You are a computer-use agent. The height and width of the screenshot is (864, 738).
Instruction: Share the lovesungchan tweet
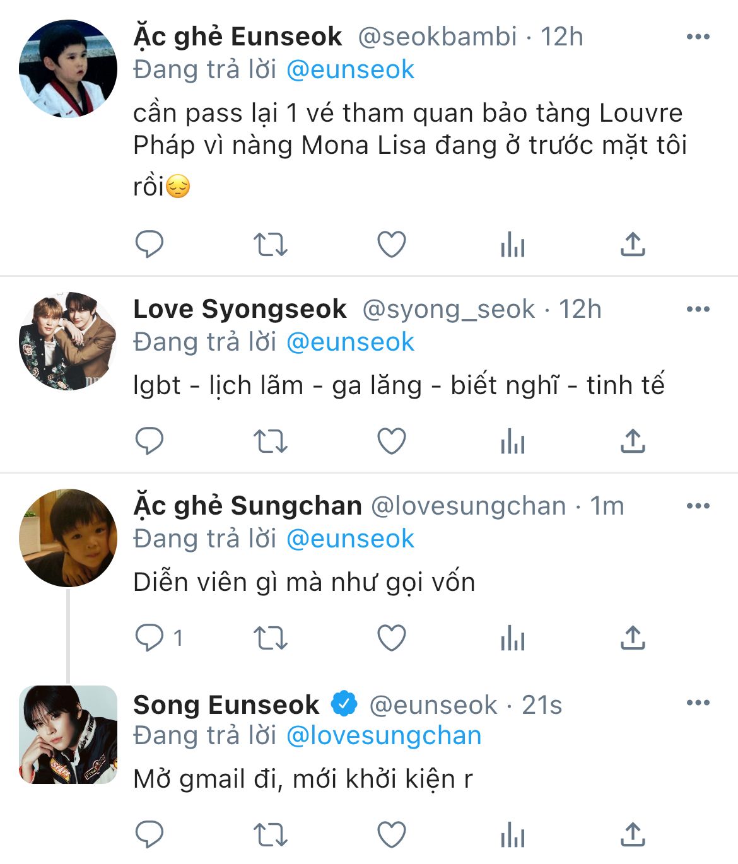633,638
